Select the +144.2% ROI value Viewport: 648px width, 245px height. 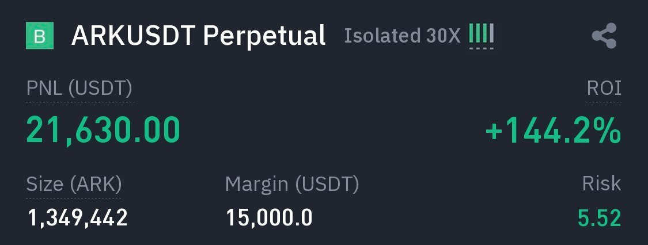click(x=553, y=131)
